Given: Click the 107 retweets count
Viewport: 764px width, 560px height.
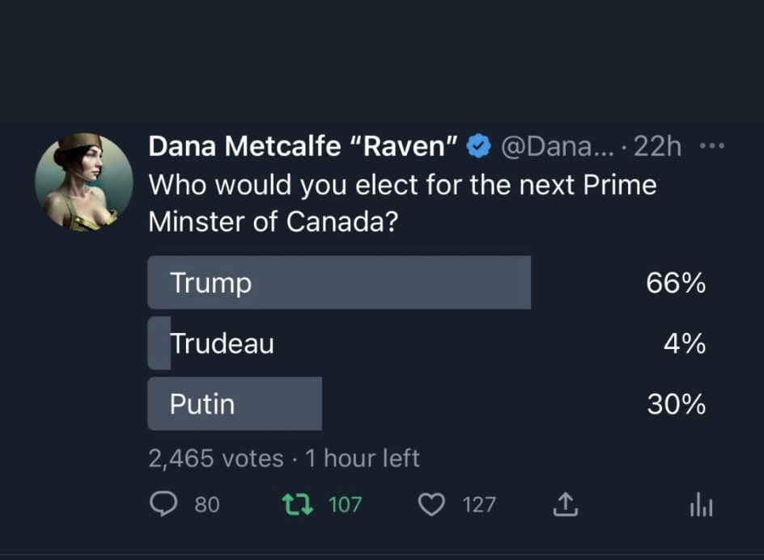Looking at the screenshot, I should coord(345,504).
